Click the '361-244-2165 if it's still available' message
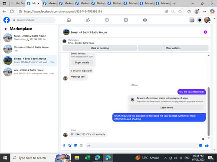Viewport: 217px width, 162px height. click(x=88, y=134)
